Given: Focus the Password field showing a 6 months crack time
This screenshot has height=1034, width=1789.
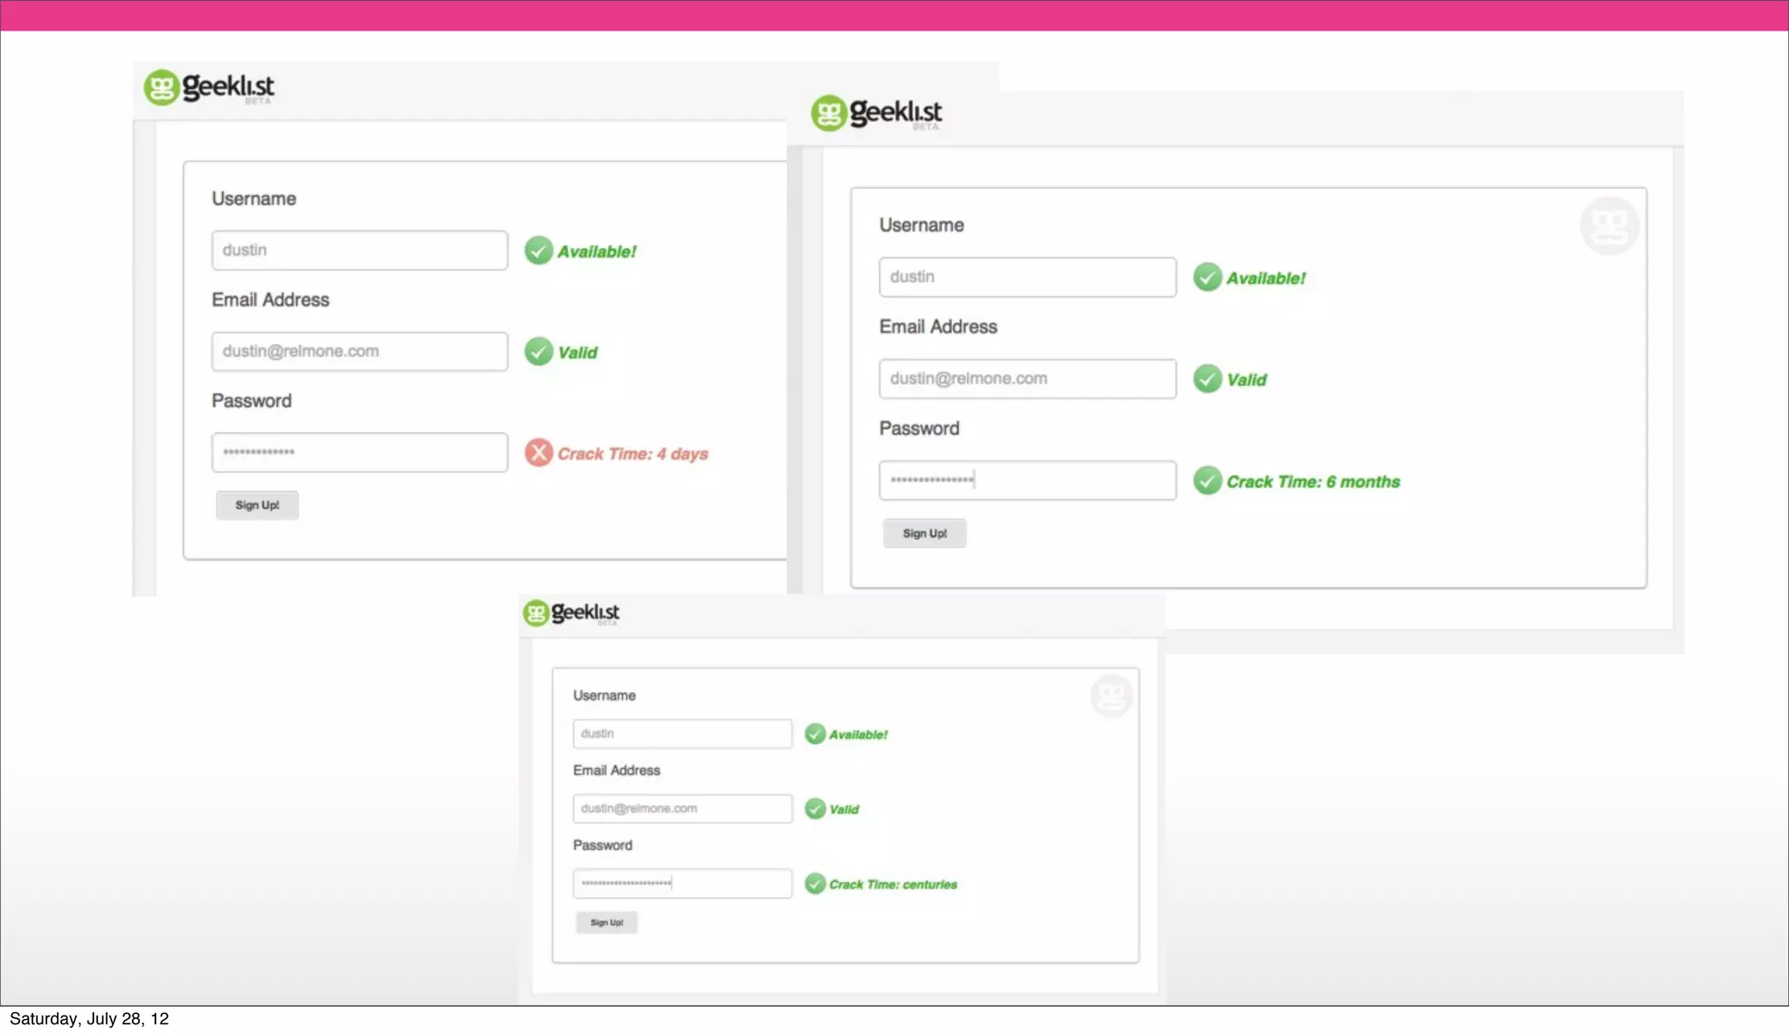Looking at the screenshot, I should (x=1027, y=480).
